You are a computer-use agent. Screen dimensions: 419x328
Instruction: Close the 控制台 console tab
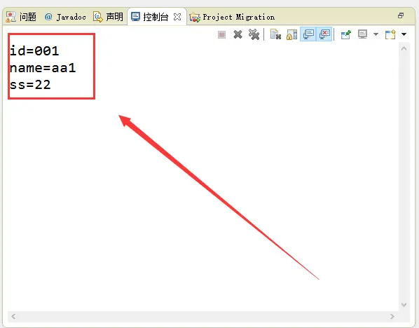pos(177,17)
